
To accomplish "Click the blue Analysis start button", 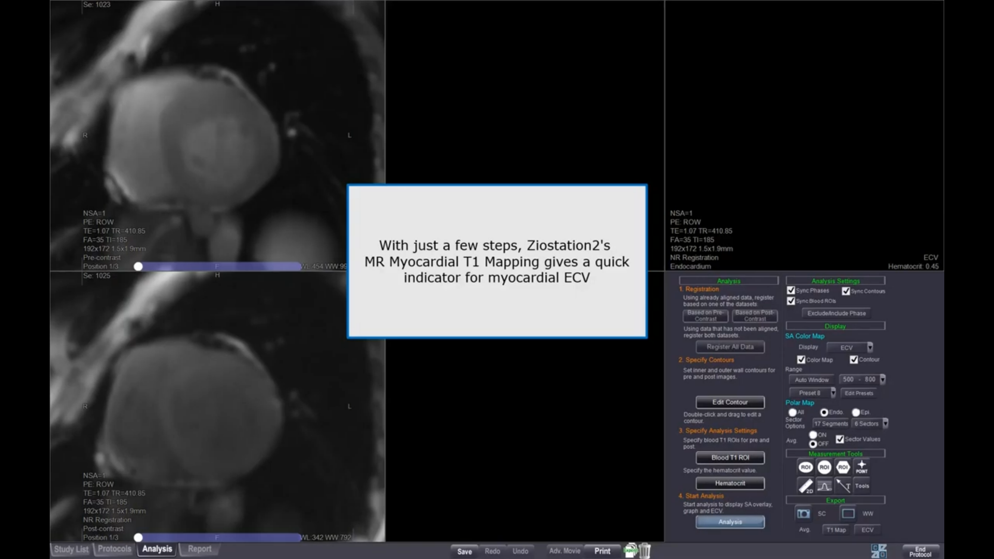I will point(730,522).
